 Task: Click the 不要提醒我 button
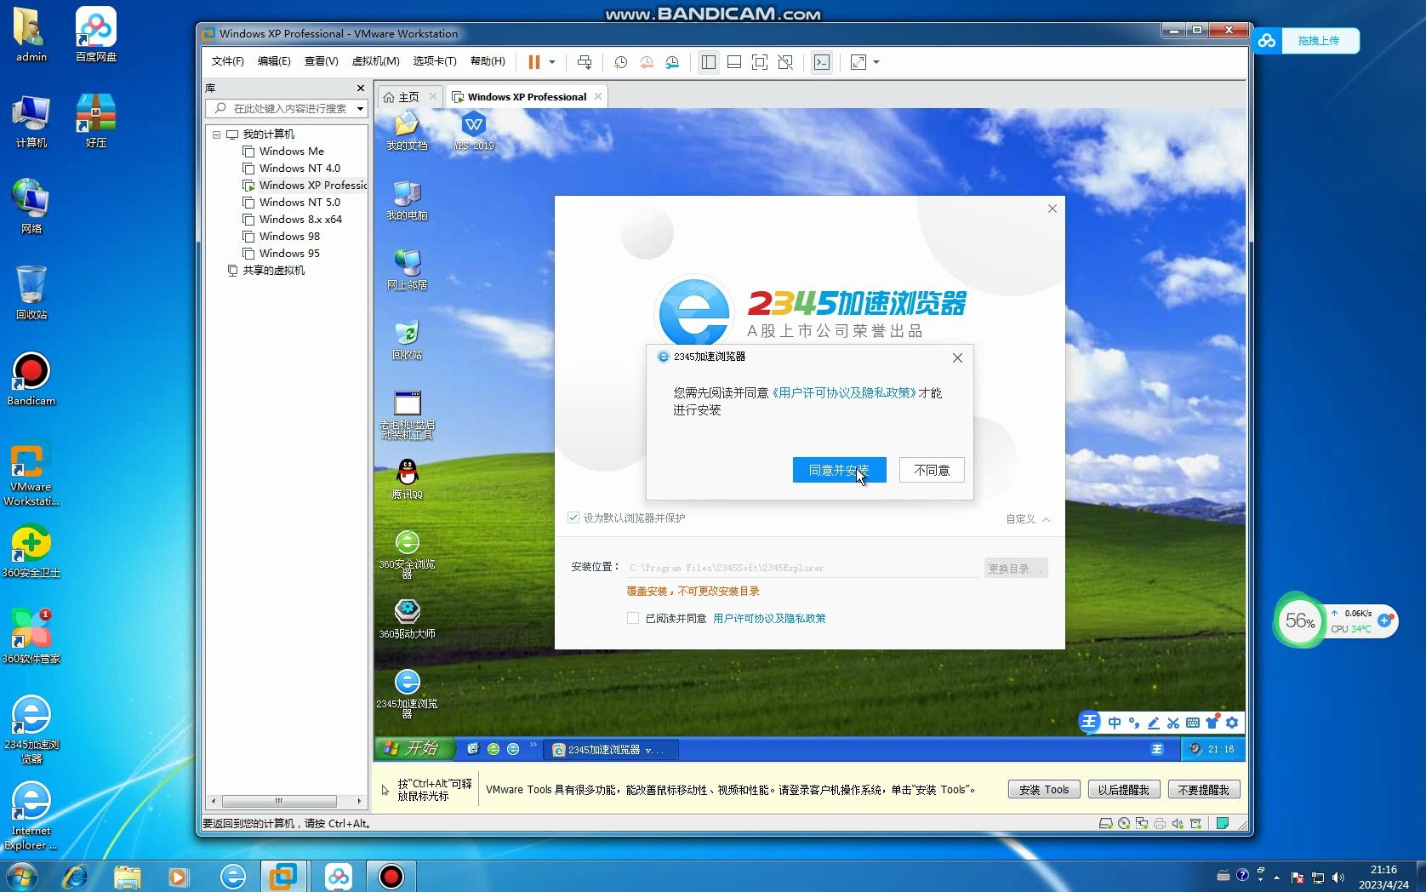(1204, 790)
